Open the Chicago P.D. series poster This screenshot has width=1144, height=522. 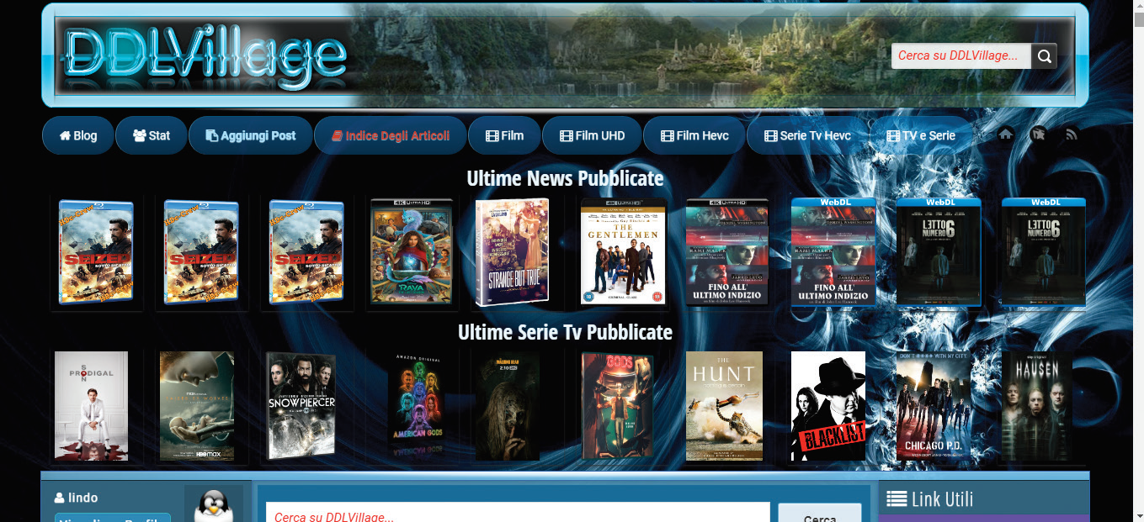(x=934, y=406)
